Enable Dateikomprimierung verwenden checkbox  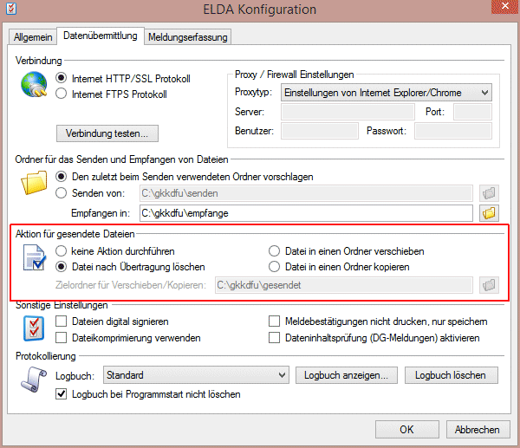coord(62,338)
